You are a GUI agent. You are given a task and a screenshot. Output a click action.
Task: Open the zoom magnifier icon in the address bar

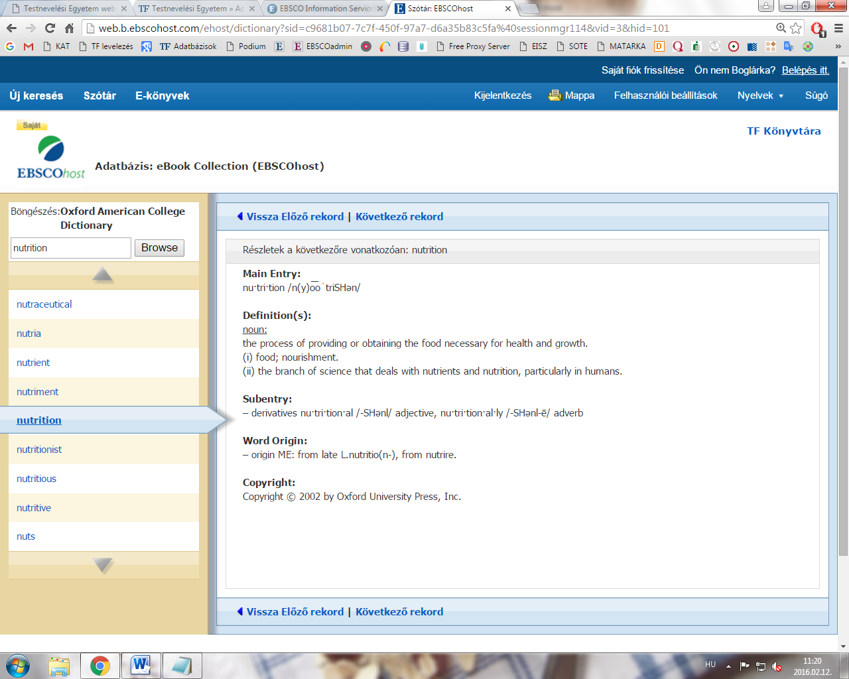pyautogui.click(x=781, y=28)
